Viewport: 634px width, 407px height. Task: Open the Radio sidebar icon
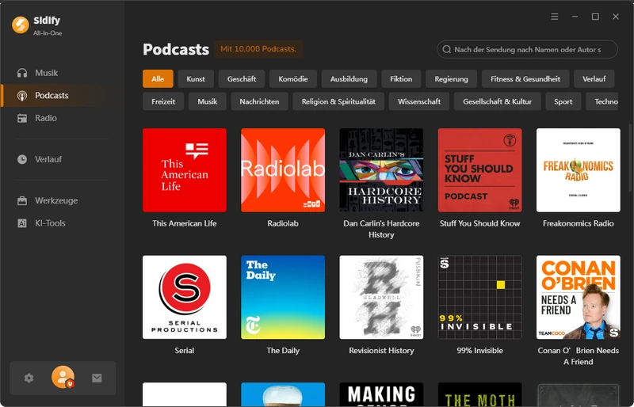(22, 118)
